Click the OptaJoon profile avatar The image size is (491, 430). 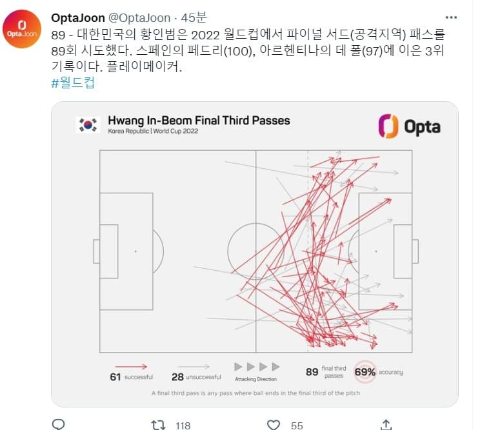point(22,32)
